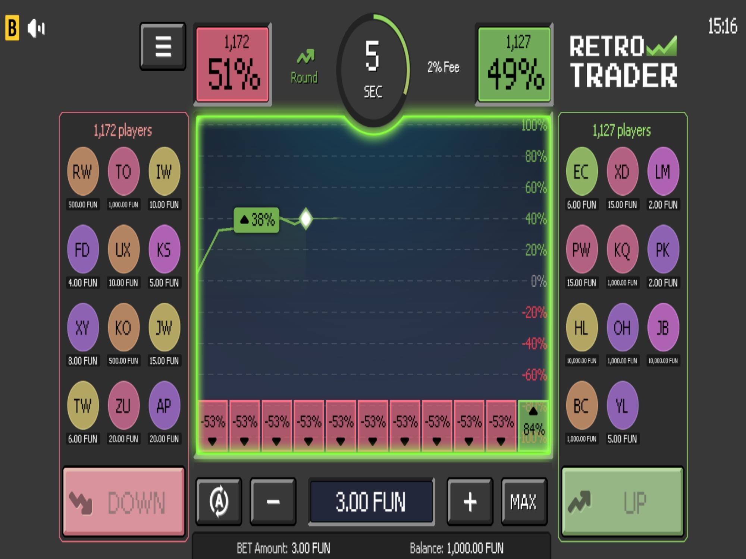746x559 pixels.
Task: Click the HL avatar betting 10,000 FUN
Action: coord(581,327)
